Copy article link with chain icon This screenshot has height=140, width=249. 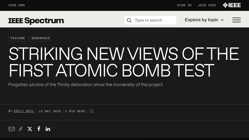click(x=21, y=129)
